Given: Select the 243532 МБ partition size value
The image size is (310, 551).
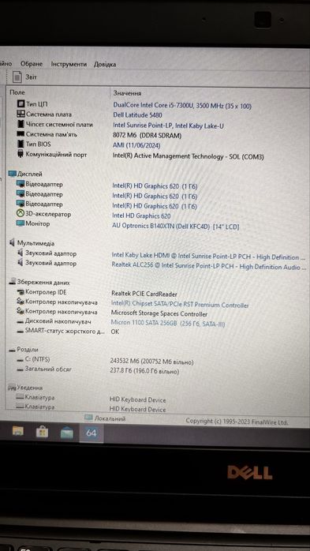Looking at the screenshot, I should [151, 362].
